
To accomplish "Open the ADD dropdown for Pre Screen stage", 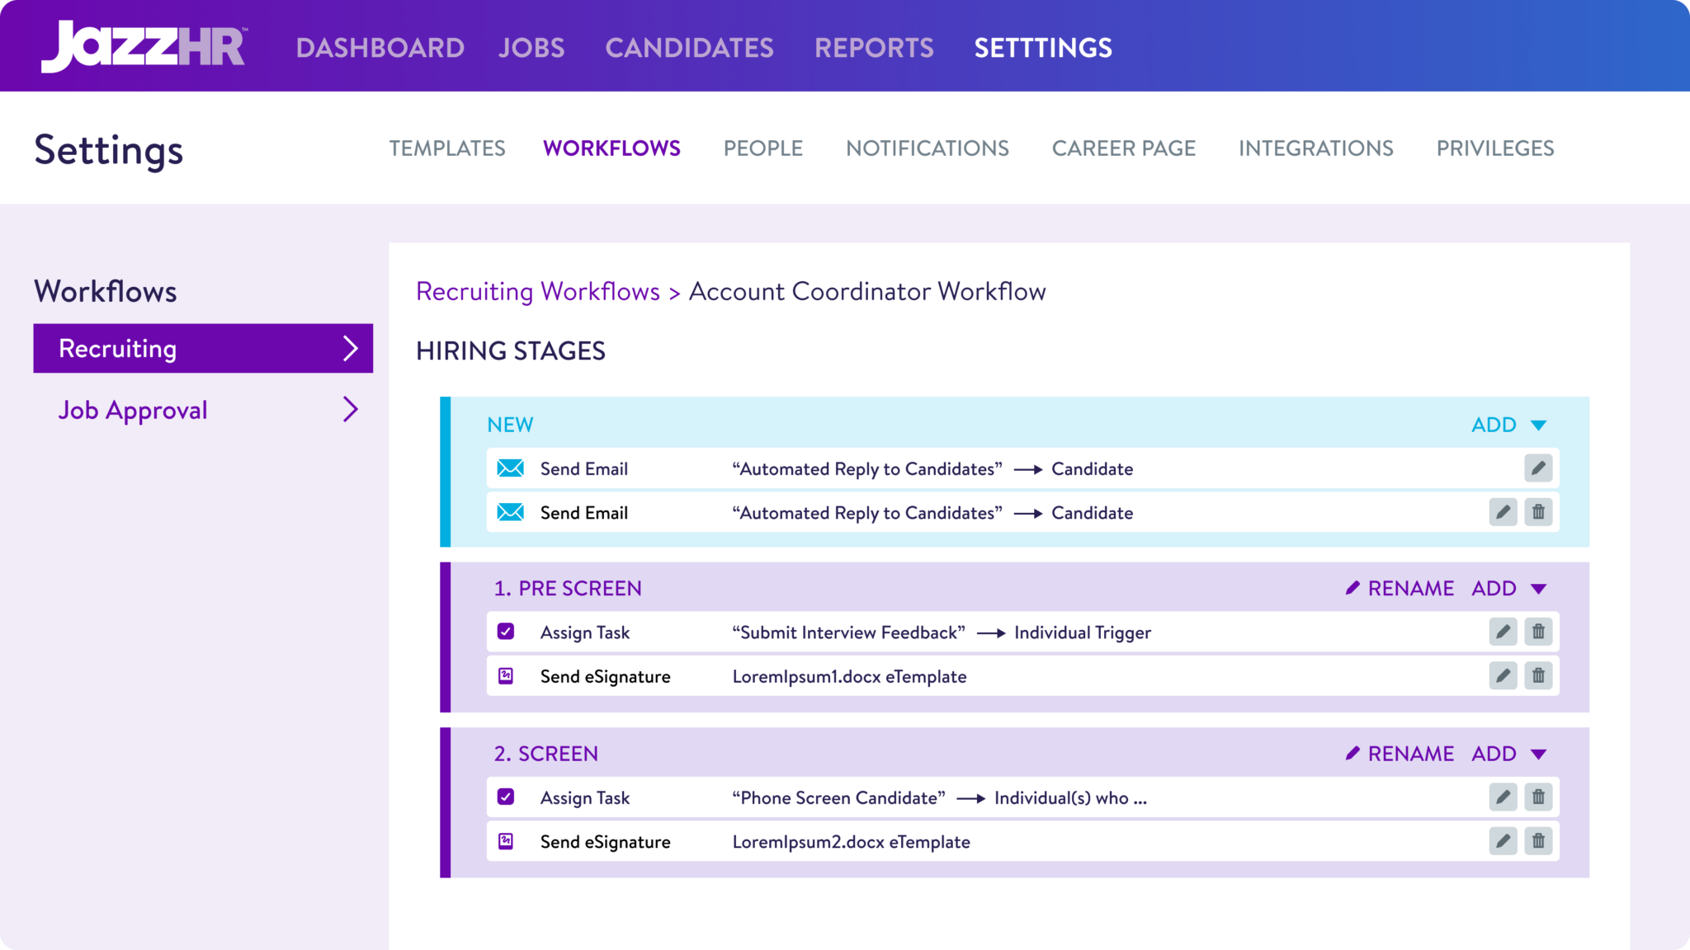I will click(x=1508, y=588).
